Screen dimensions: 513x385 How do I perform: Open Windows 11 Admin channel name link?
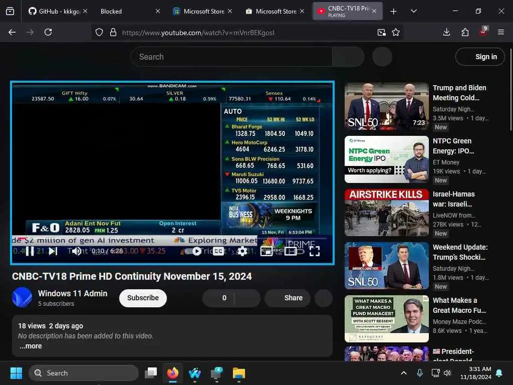point(73,293)
